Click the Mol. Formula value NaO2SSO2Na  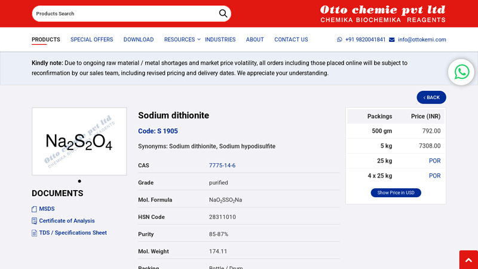(225, 200)
